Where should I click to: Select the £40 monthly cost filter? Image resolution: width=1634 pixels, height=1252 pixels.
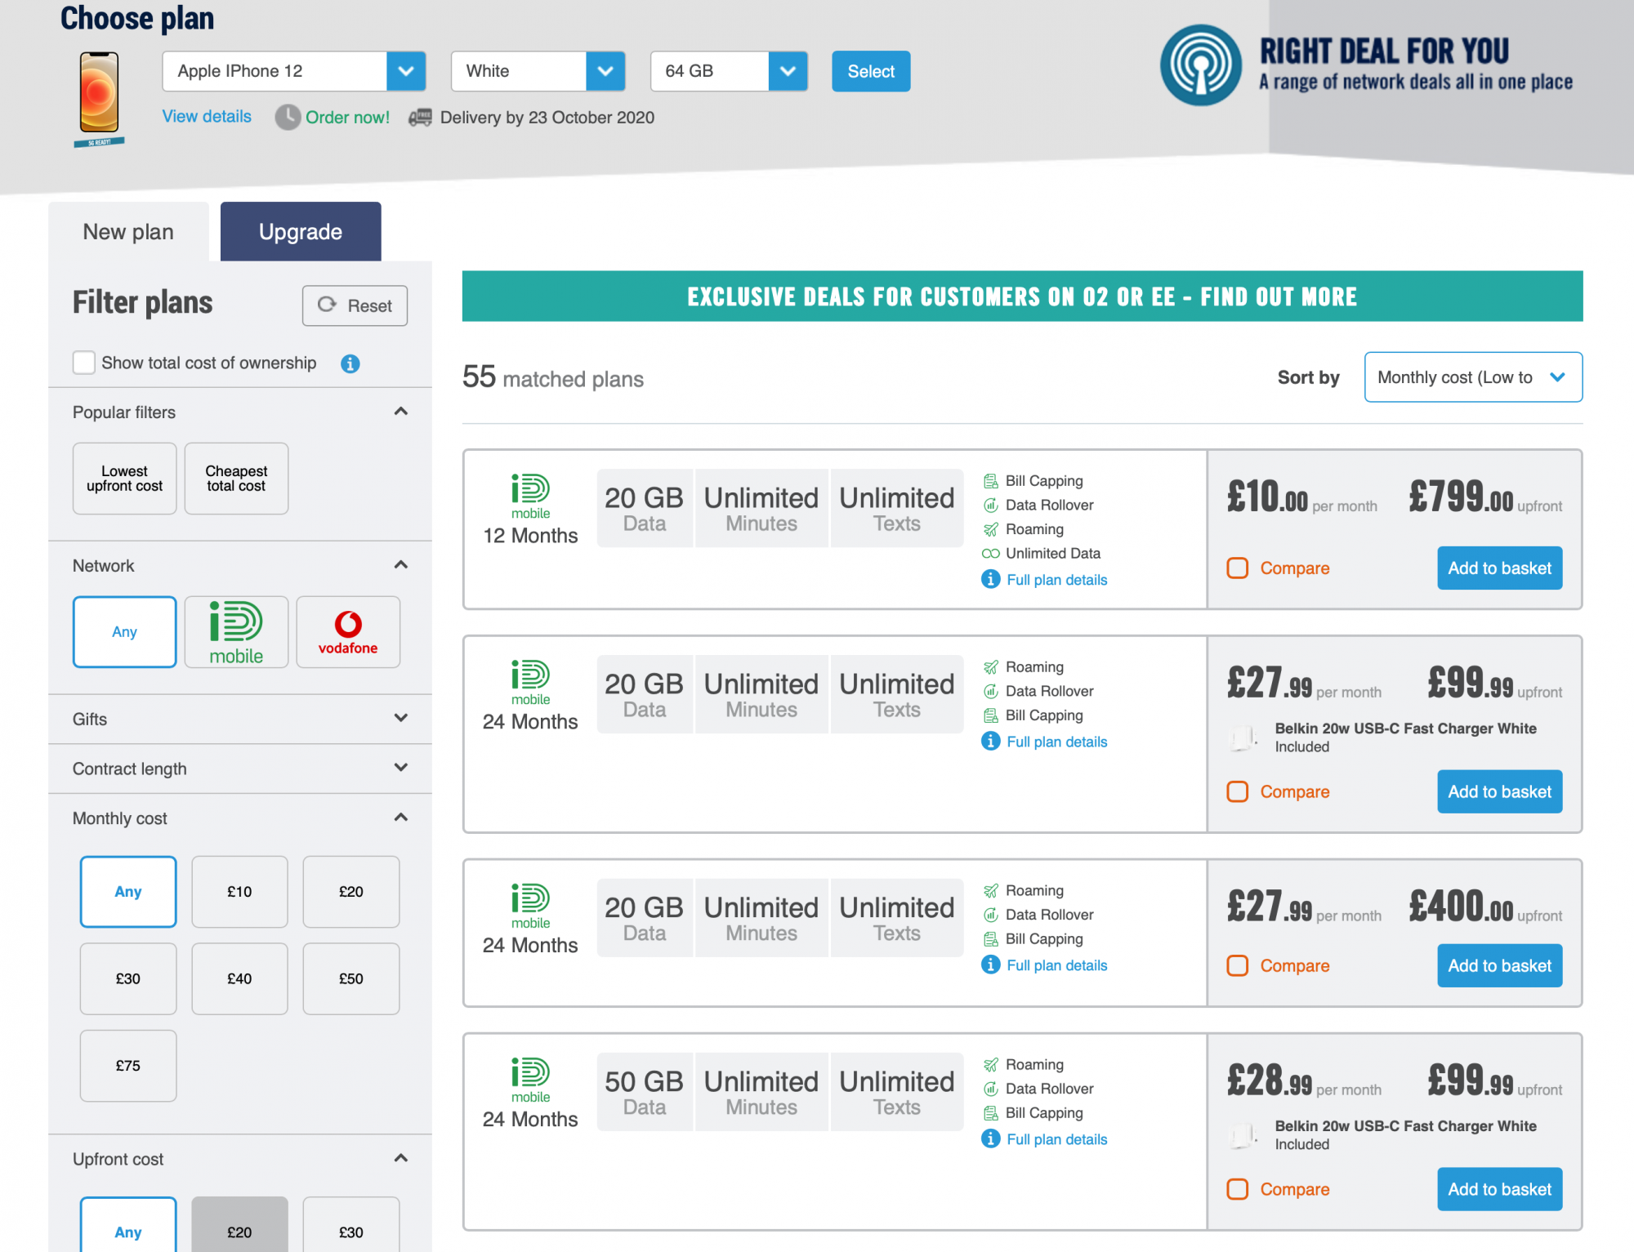pyautogui.click(x=239, y=979)
